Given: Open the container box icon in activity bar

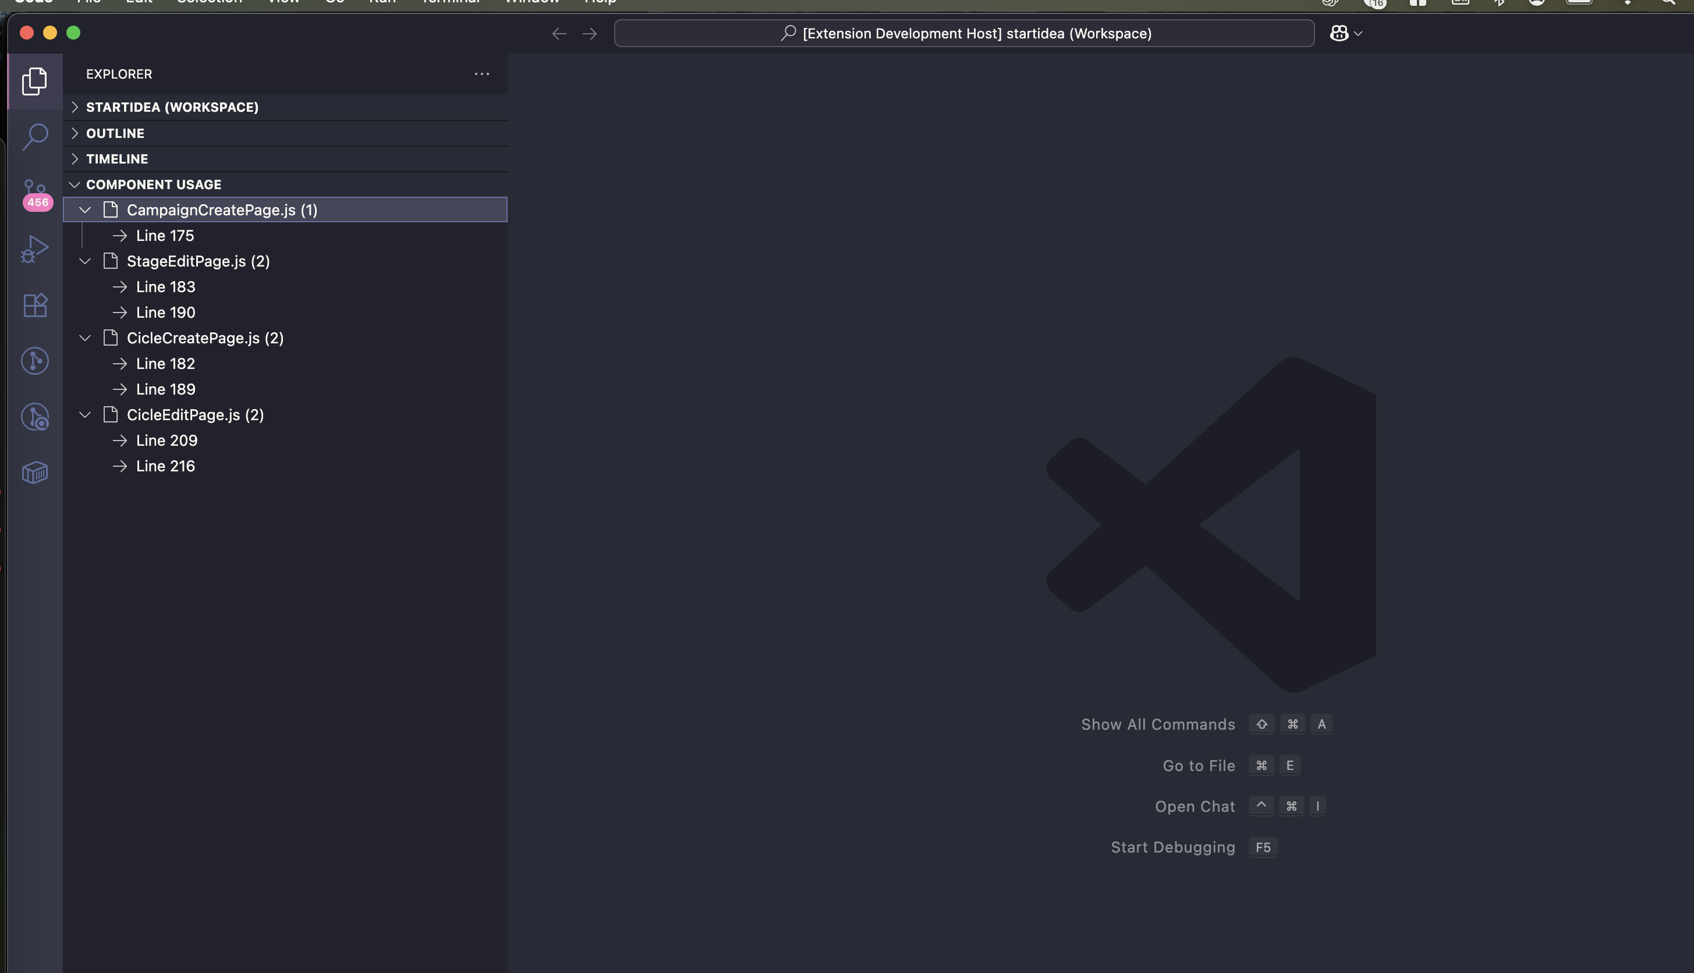Looking at the screenshot, I should click(35, 473).
